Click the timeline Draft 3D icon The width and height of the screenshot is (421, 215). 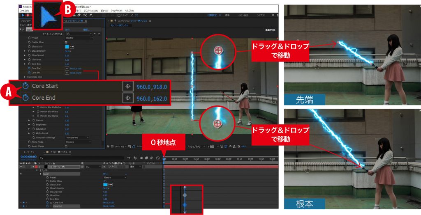pos(135,158)
